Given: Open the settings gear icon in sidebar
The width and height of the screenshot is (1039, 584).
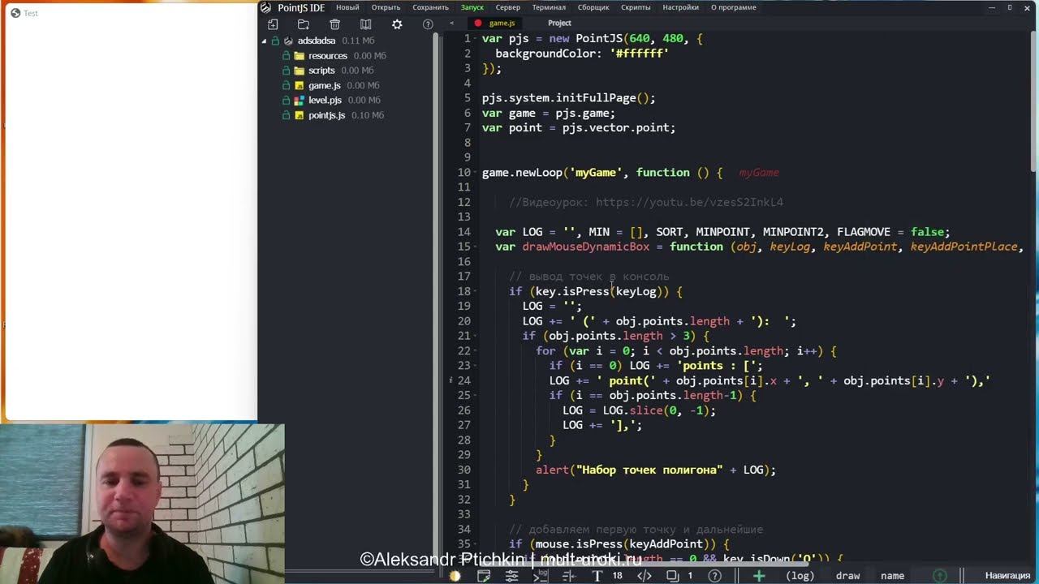Looking at the screenshot, I should pos(397,24).
